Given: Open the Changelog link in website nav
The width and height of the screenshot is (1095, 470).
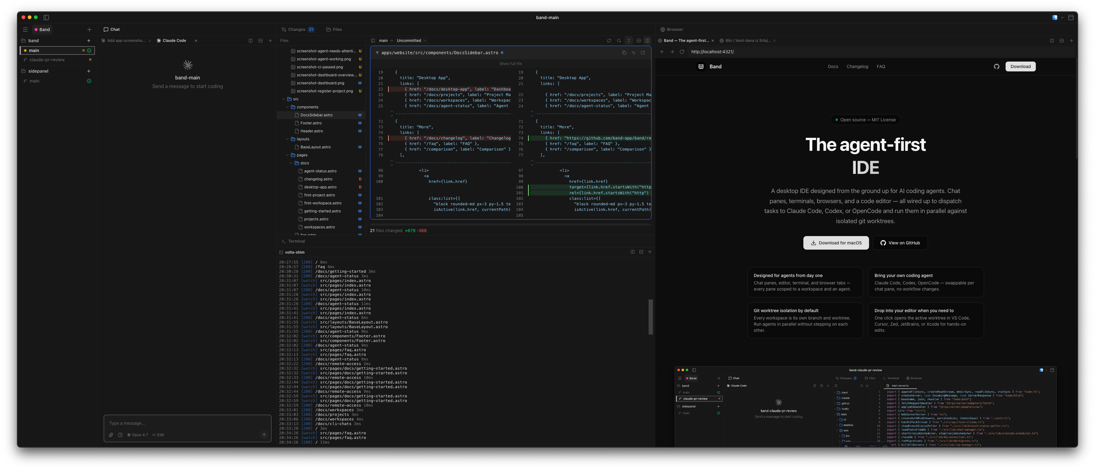Looking at the screenshot, I should pyautogui.click(x=857, y=67).
